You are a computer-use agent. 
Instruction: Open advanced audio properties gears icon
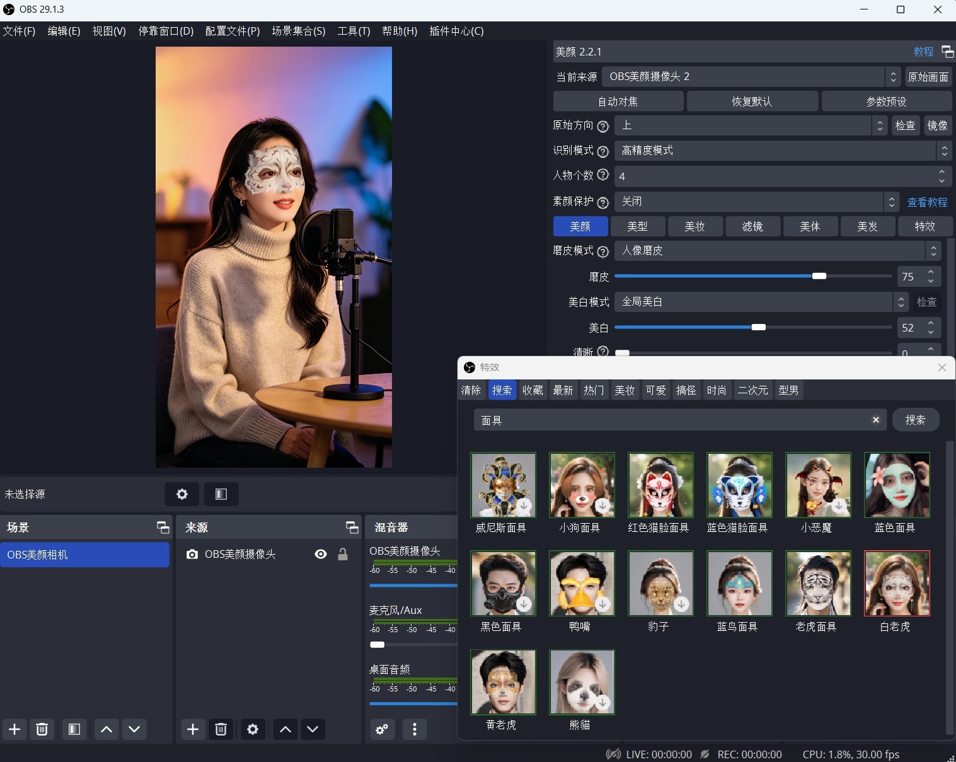point(382,729)
